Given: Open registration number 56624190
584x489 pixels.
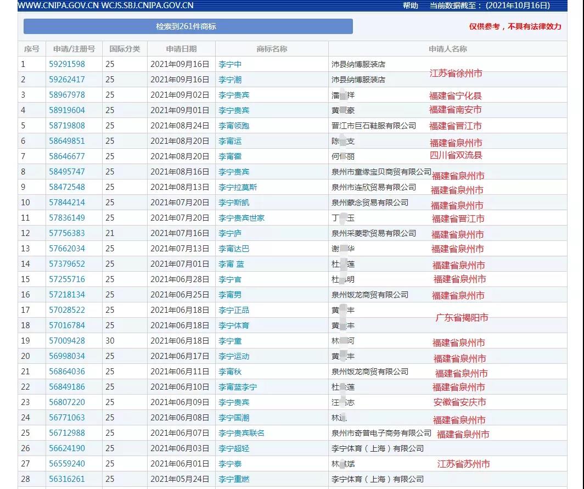Looking at the screenshot, I should pos(67,448).
